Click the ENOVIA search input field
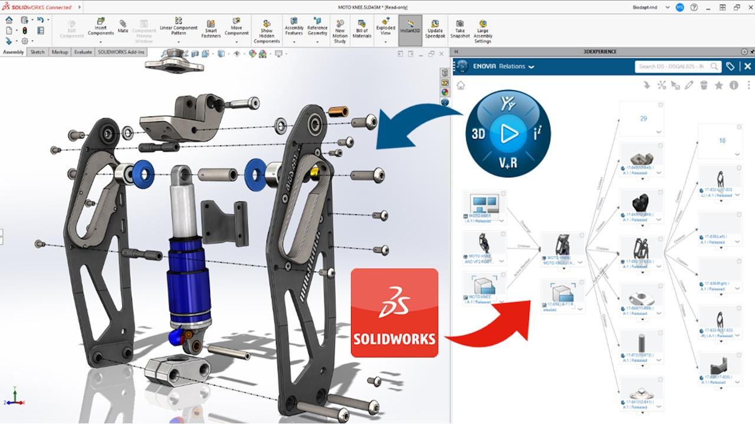This screenshot has height=424, width=755. coord(671,67)
